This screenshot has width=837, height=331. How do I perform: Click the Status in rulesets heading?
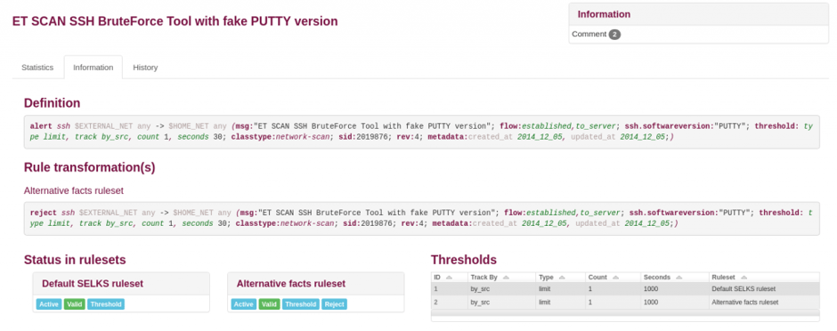[x=75, y=260]
